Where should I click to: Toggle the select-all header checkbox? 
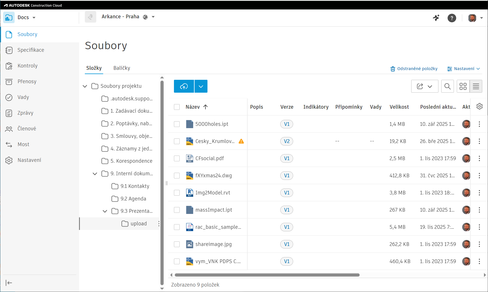pyautogui.click(x=177, y=107)
